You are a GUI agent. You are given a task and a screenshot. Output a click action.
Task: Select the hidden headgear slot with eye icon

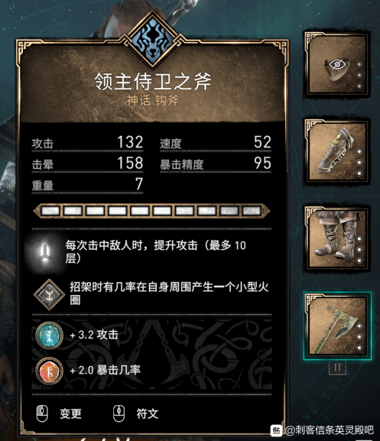pos(337,65)
